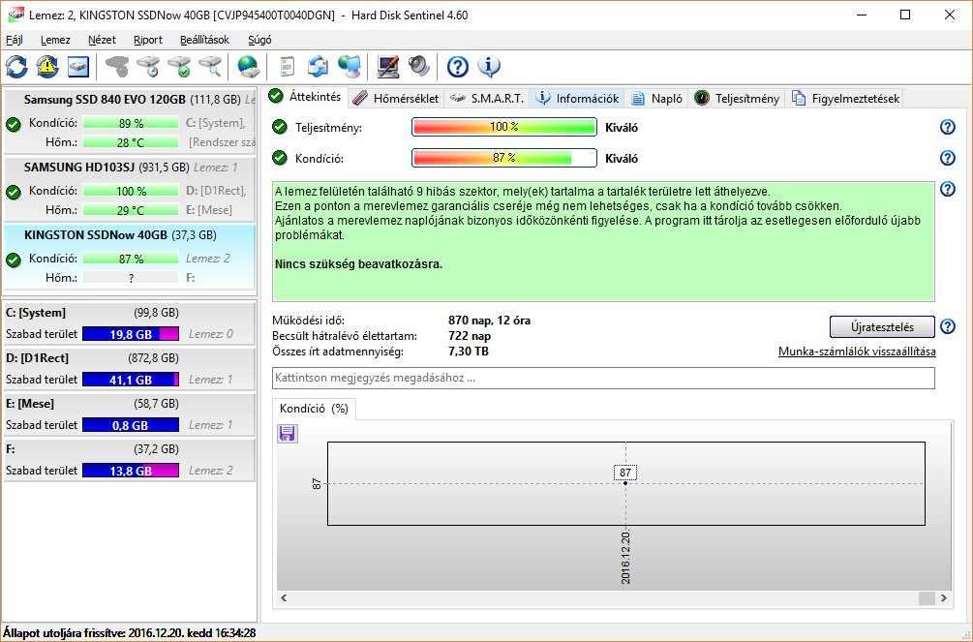Viewport: 973px width, 642px height.
Task: Click the D: drive free space 41,1 GB bar
Action: (x=131, y=380)
